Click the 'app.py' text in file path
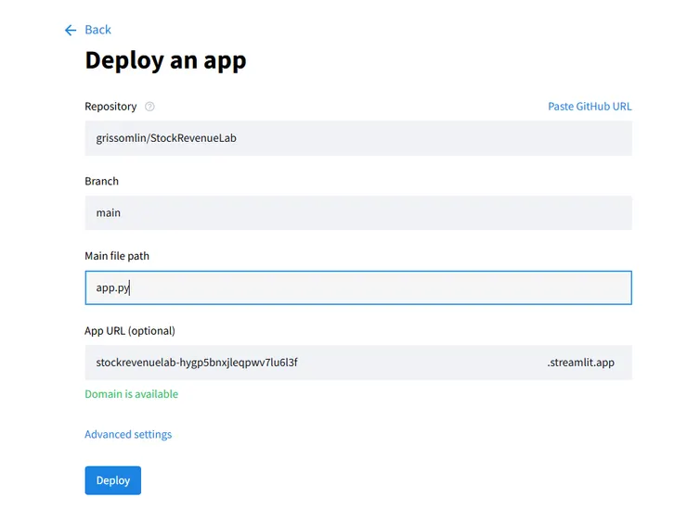The image size is (687, 510). [x=112, y=288]
